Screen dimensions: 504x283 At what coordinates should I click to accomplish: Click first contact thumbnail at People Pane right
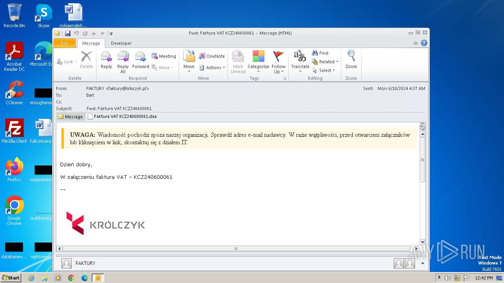click(399, 263)
